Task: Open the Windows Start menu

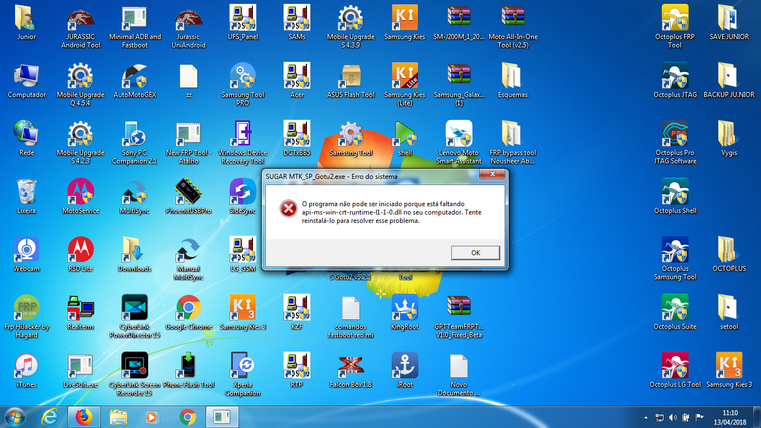Action: 16,416
